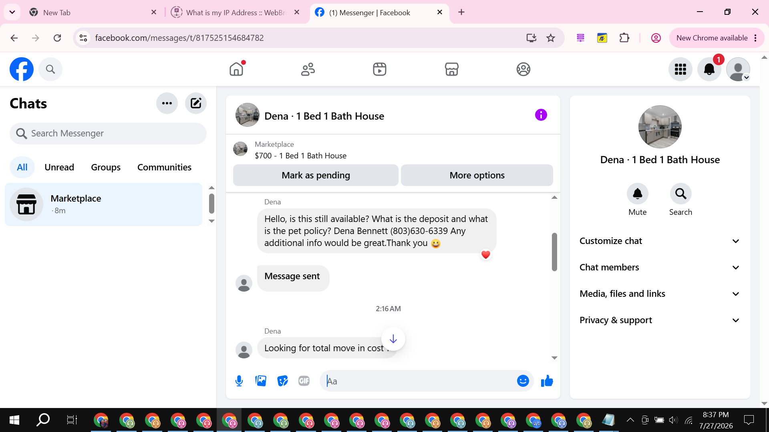The image size is (769, 432).
Task: Open Windows notification center icon
Action: [749, 420]
